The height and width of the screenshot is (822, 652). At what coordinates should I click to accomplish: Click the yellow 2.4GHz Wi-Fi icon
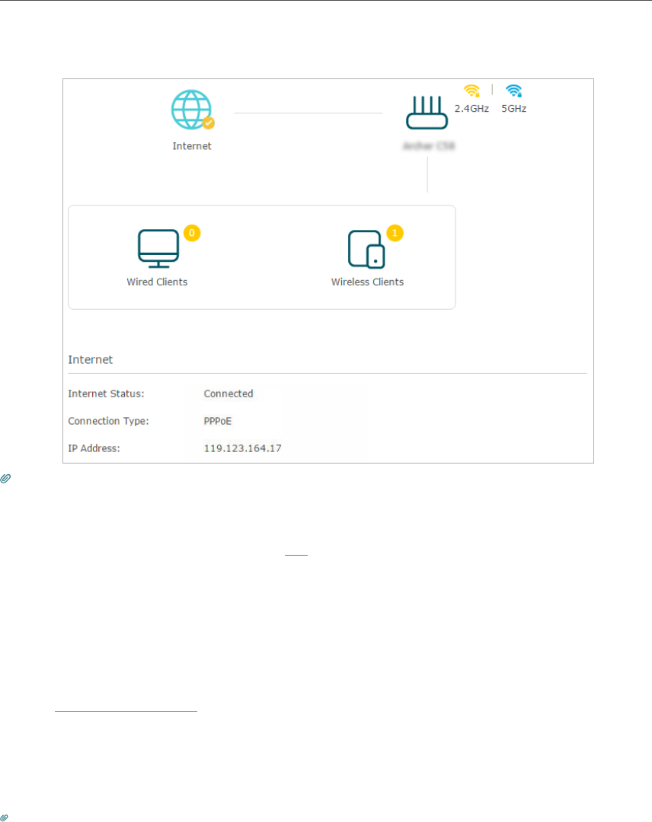471,91
